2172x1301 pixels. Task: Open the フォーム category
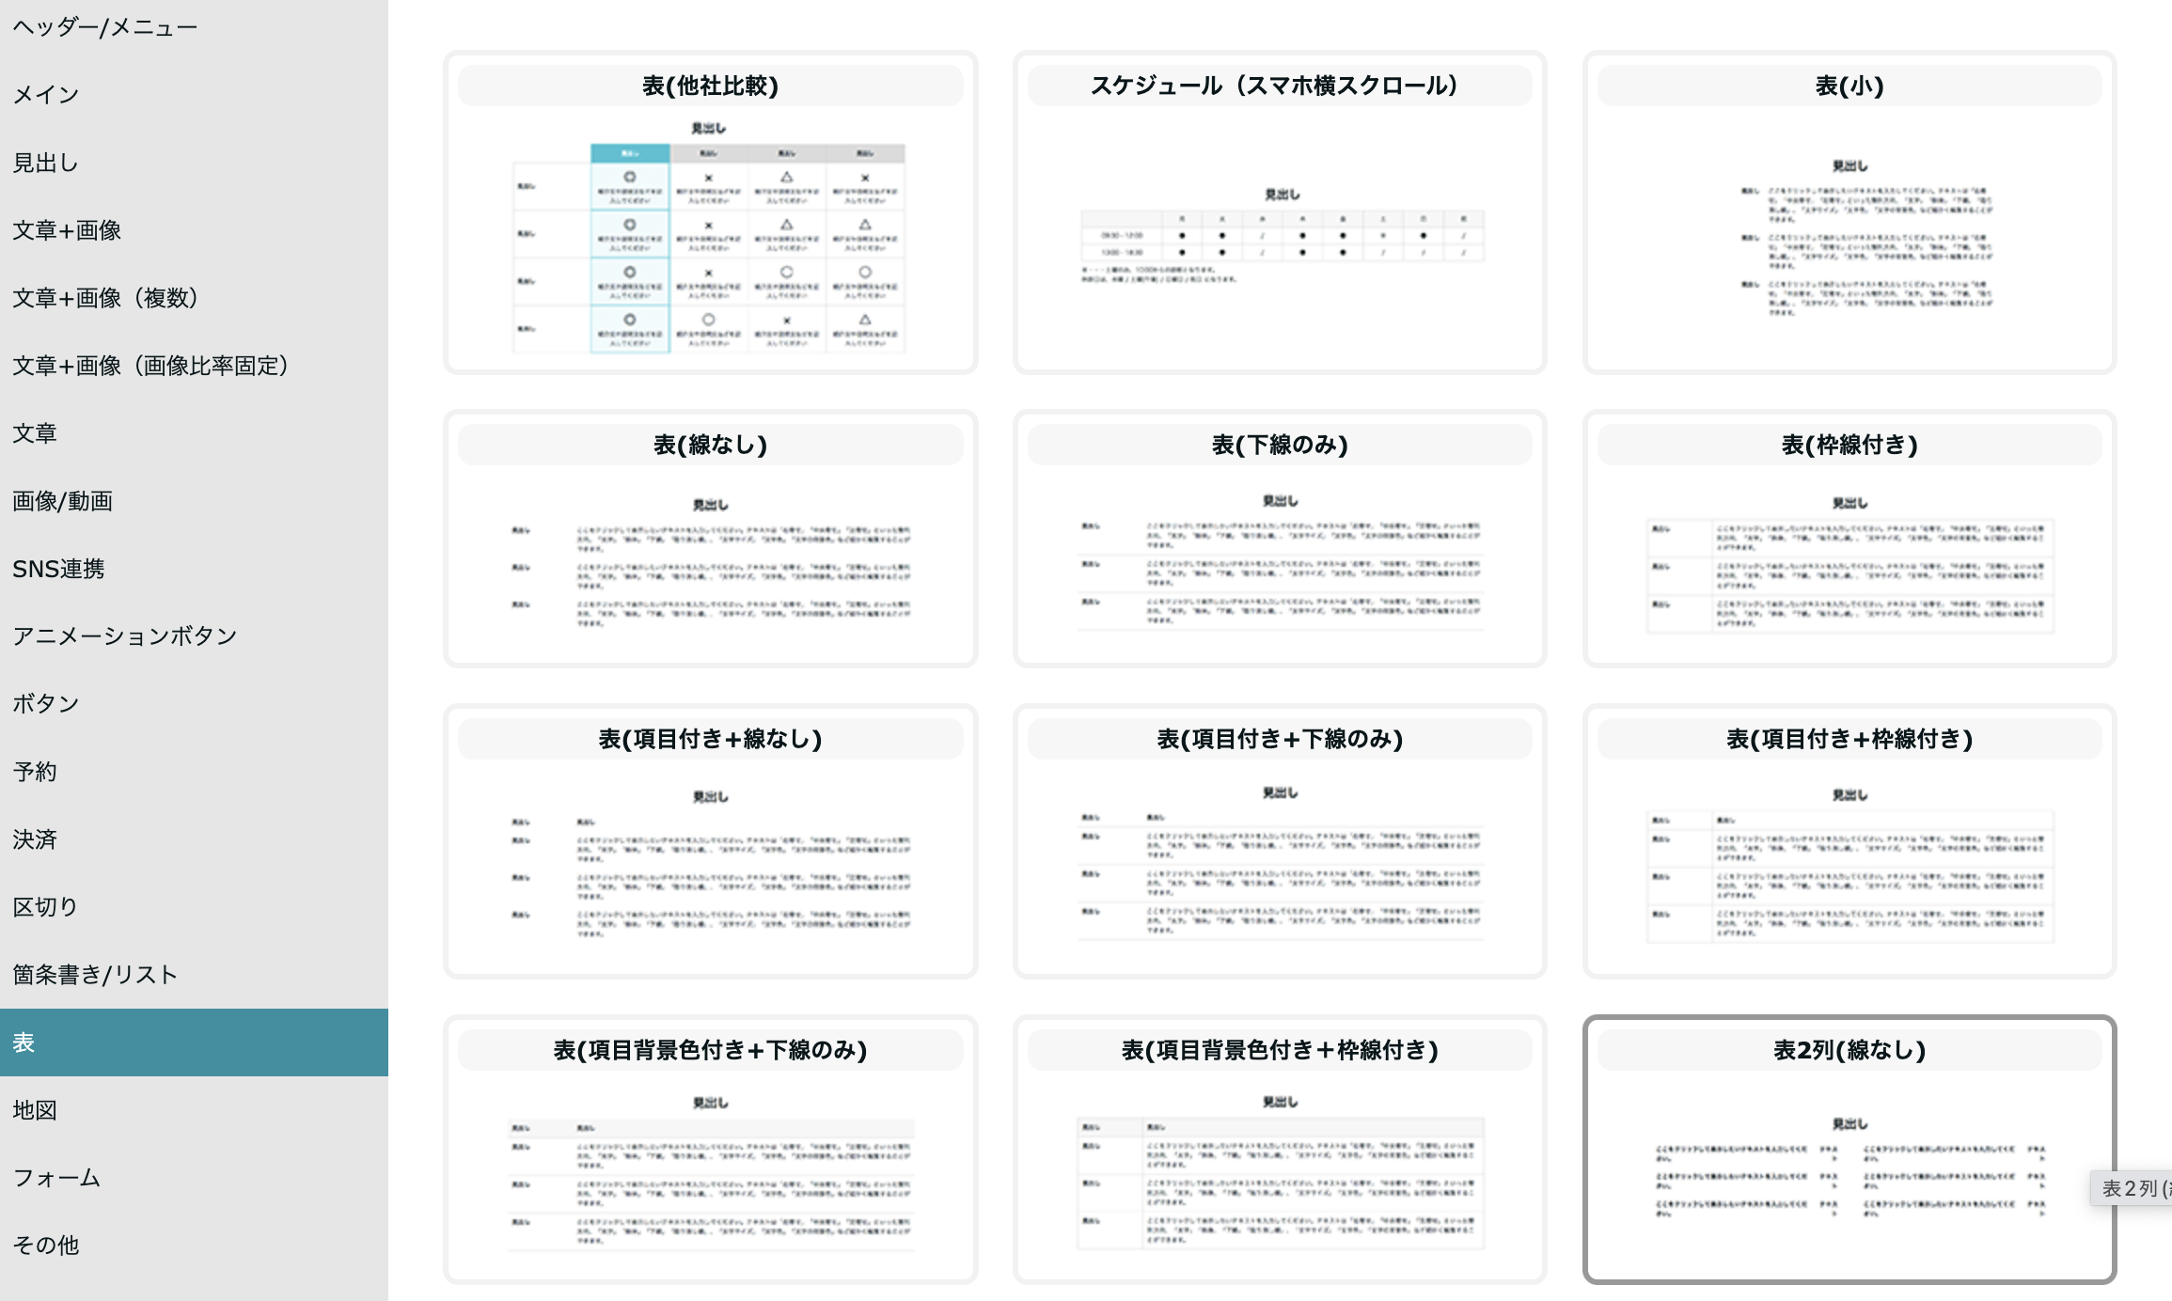click(56, 1178)
